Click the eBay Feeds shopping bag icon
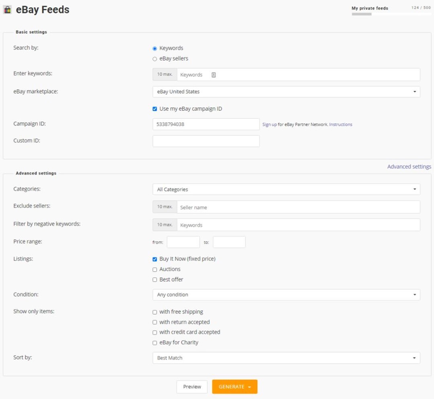 coord(7,10)
